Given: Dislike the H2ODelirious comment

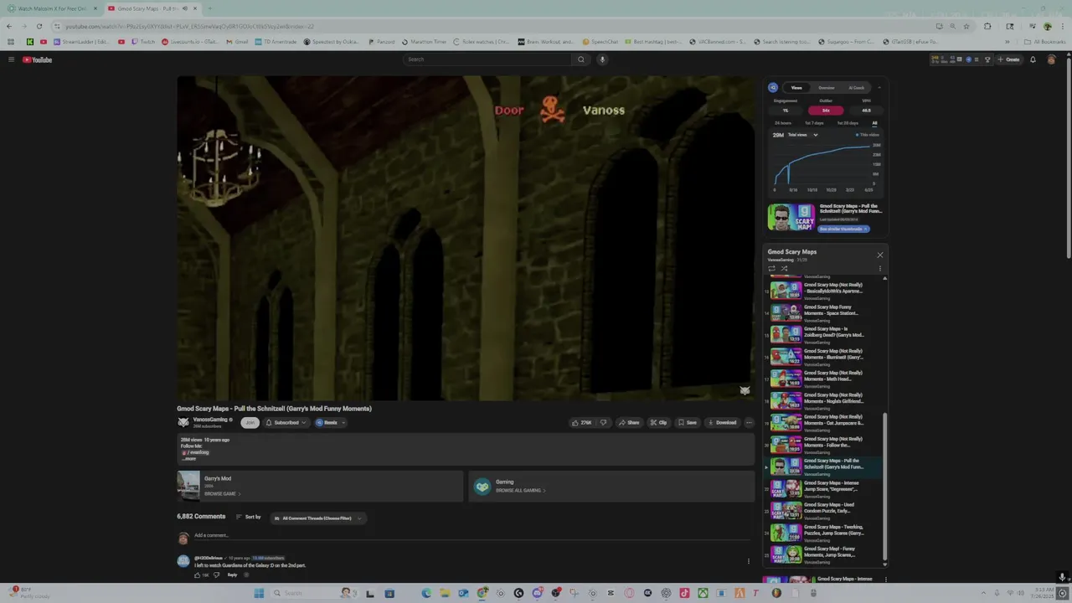Looking at the screenshot, I should pyautogui.click(x=216, y=575).
